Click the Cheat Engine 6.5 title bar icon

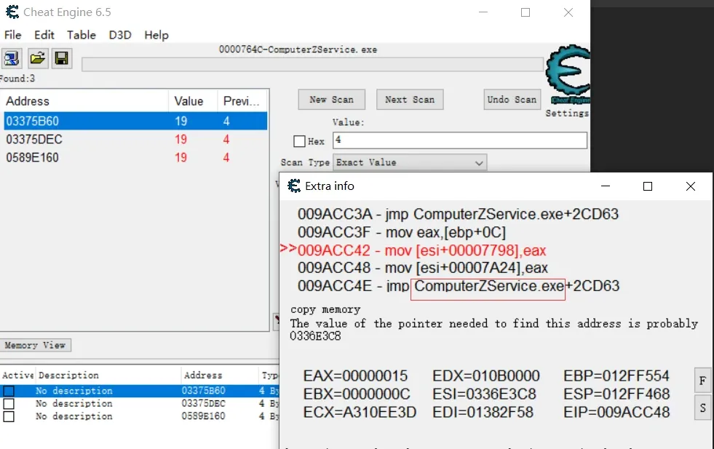click(12, 12)
